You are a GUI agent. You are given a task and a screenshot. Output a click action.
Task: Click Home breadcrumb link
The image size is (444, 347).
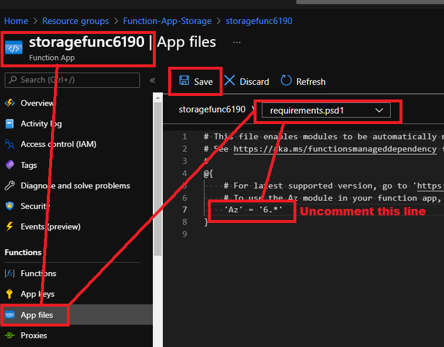point(16,21)
